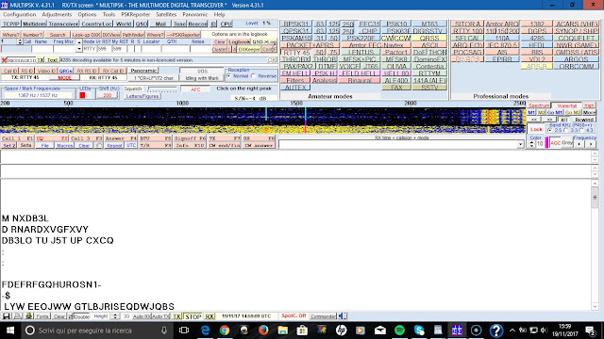Viewport: 604px width, 339px height.
Task: Click the third small icon in bottom toolbar
Action: (x=28, y=316)
